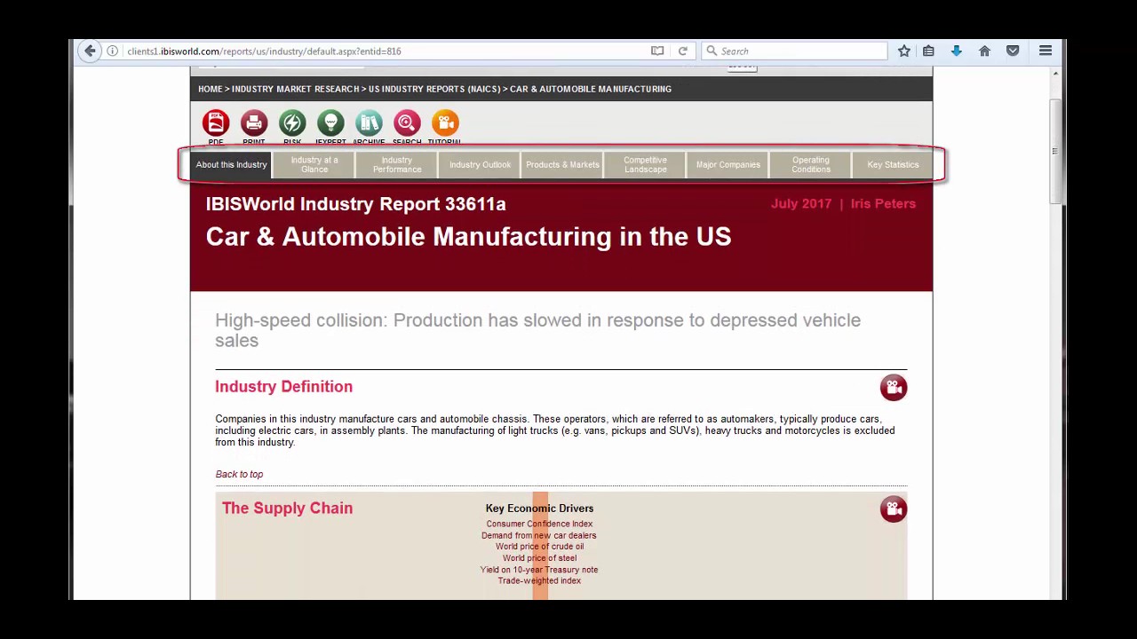Open the Risk rating icon
Screen dimensions: 1137x639
pyautogui.click(x=292, y=122)
